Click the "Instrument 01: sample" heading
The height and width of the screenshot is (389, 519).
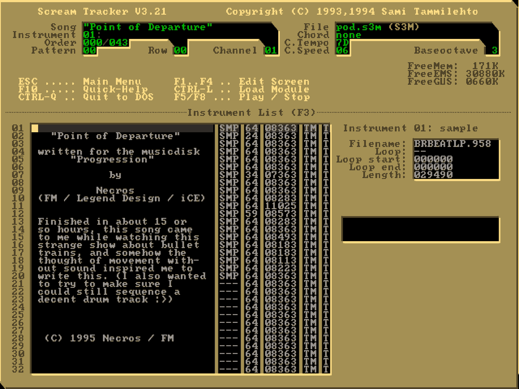click(410, 128)
